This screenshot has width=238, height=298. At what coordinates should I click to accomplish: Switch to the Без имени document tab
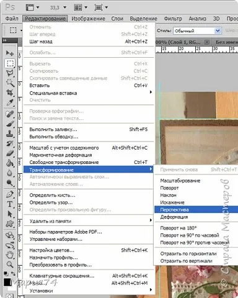(226, 42)
